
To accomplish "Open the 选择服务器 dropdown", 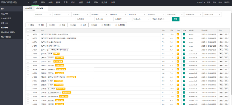I will coord(175,15).
